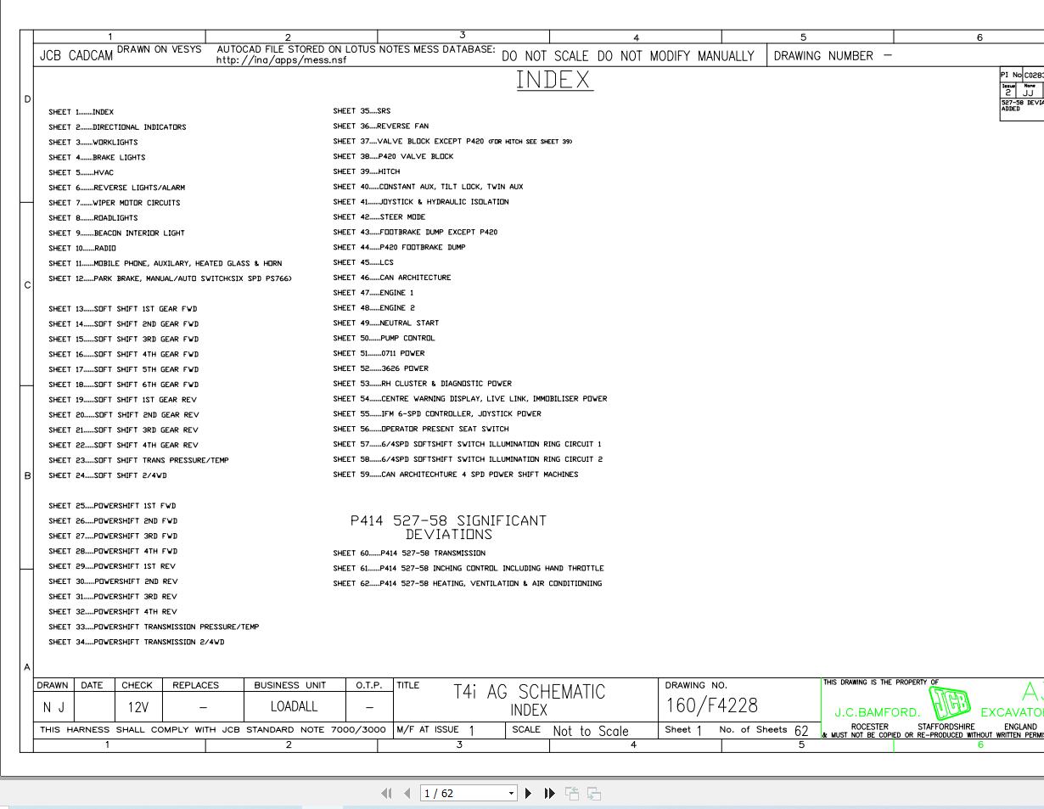Select 'INCHING CONTROL INCLUDING HAND THROTTLE' entry
Screen dimensions: 1044x809
(469, 569)
